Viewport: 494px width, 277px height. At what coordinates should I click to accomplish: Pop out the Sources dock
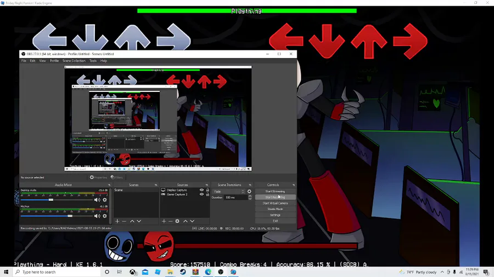point(207,185)
